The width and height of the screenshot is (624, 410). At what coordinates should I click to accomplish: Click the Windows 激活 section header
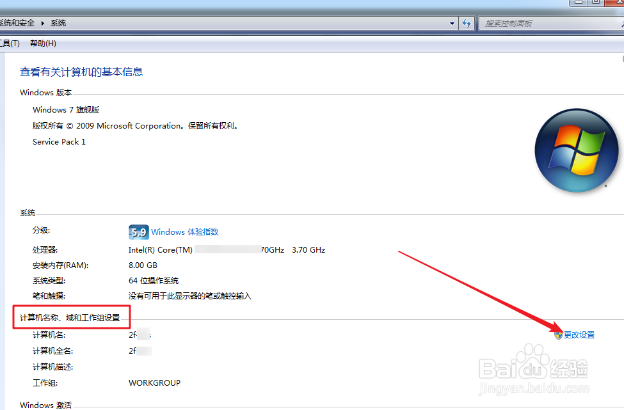[x=46, y=405]
